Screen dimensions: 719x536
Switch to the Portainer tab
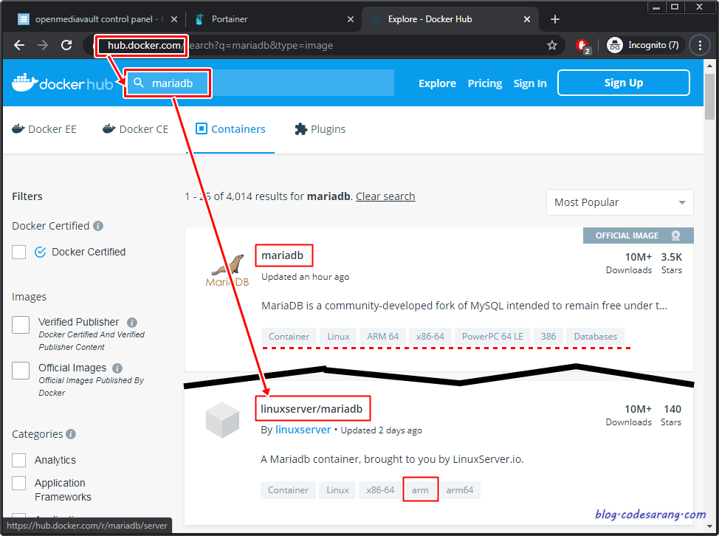pyautogui.click(x=273, y=19)
